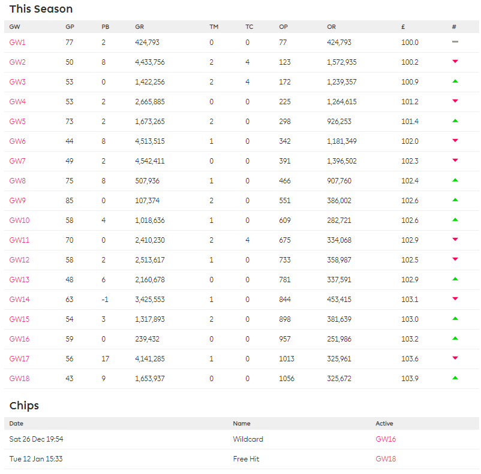Viewport: 481px width, 474px height.
Task: Click the £ column header
Action: 403,27
